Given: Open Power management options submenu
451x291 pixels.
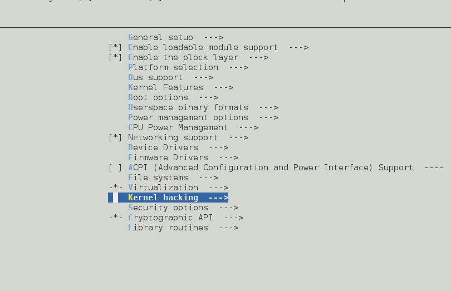Looking at the screenshot, I should (203, 117).
